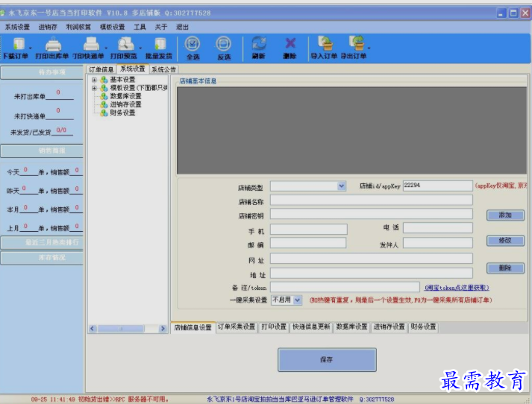This screenshot has height=404, width=532.
Task: Open the 工具 menu
Action: pyautogui.click(x=140, y=27)
